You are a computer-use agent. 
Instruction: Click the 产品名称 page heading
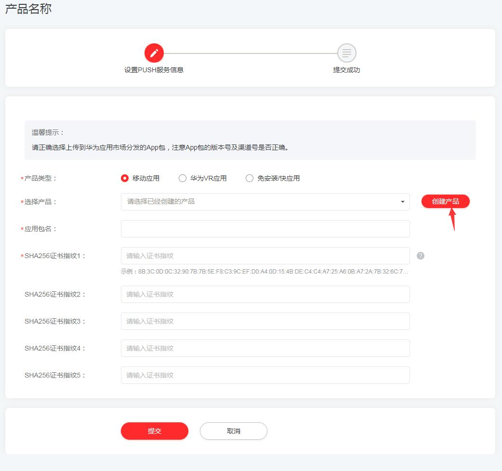click(x=28, y=9)
